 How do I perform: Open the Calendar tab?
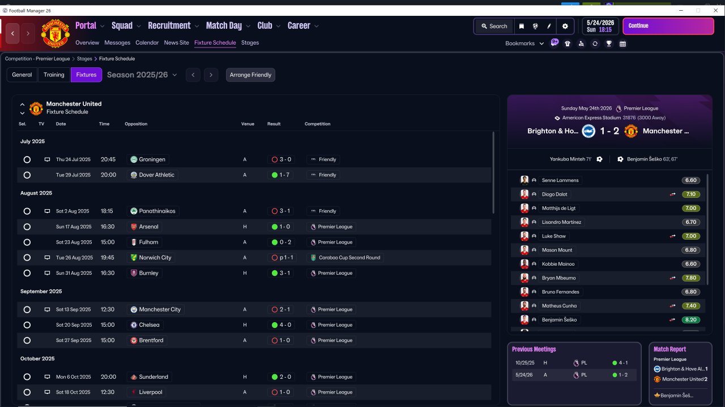(147, 42)
